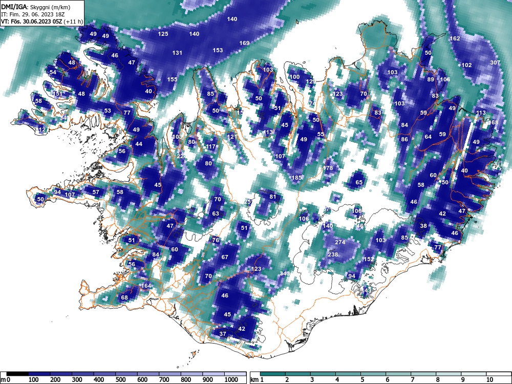Click the 'km 1' label in the legend
512x384 pixels.
(257, 380)
